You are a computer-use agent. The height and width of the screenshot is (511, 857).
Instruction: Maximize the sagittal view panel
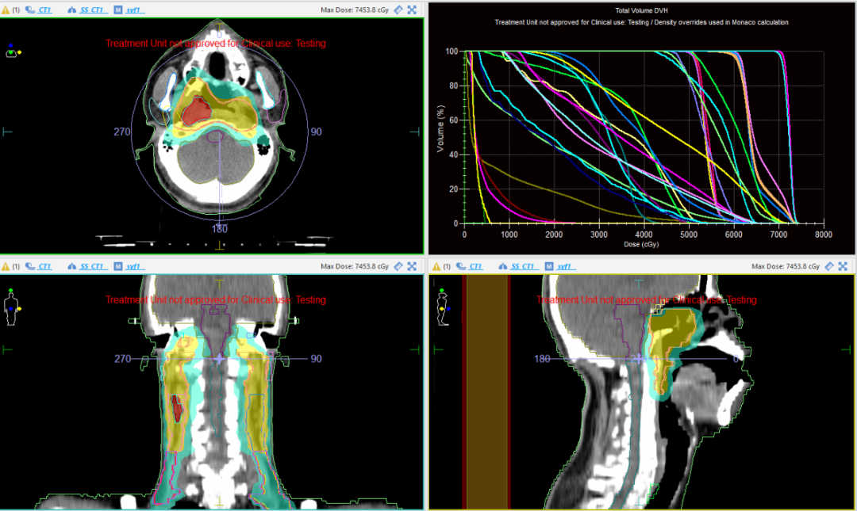tap(843, 267)
